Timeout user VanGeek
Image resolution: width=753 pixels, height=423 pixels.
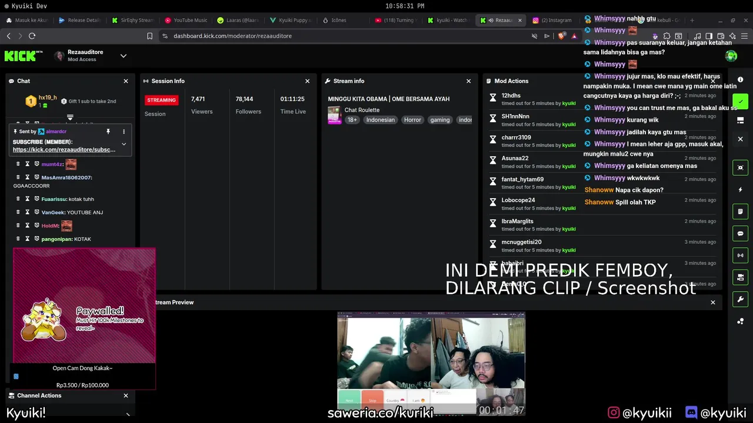tap(27, 212)
